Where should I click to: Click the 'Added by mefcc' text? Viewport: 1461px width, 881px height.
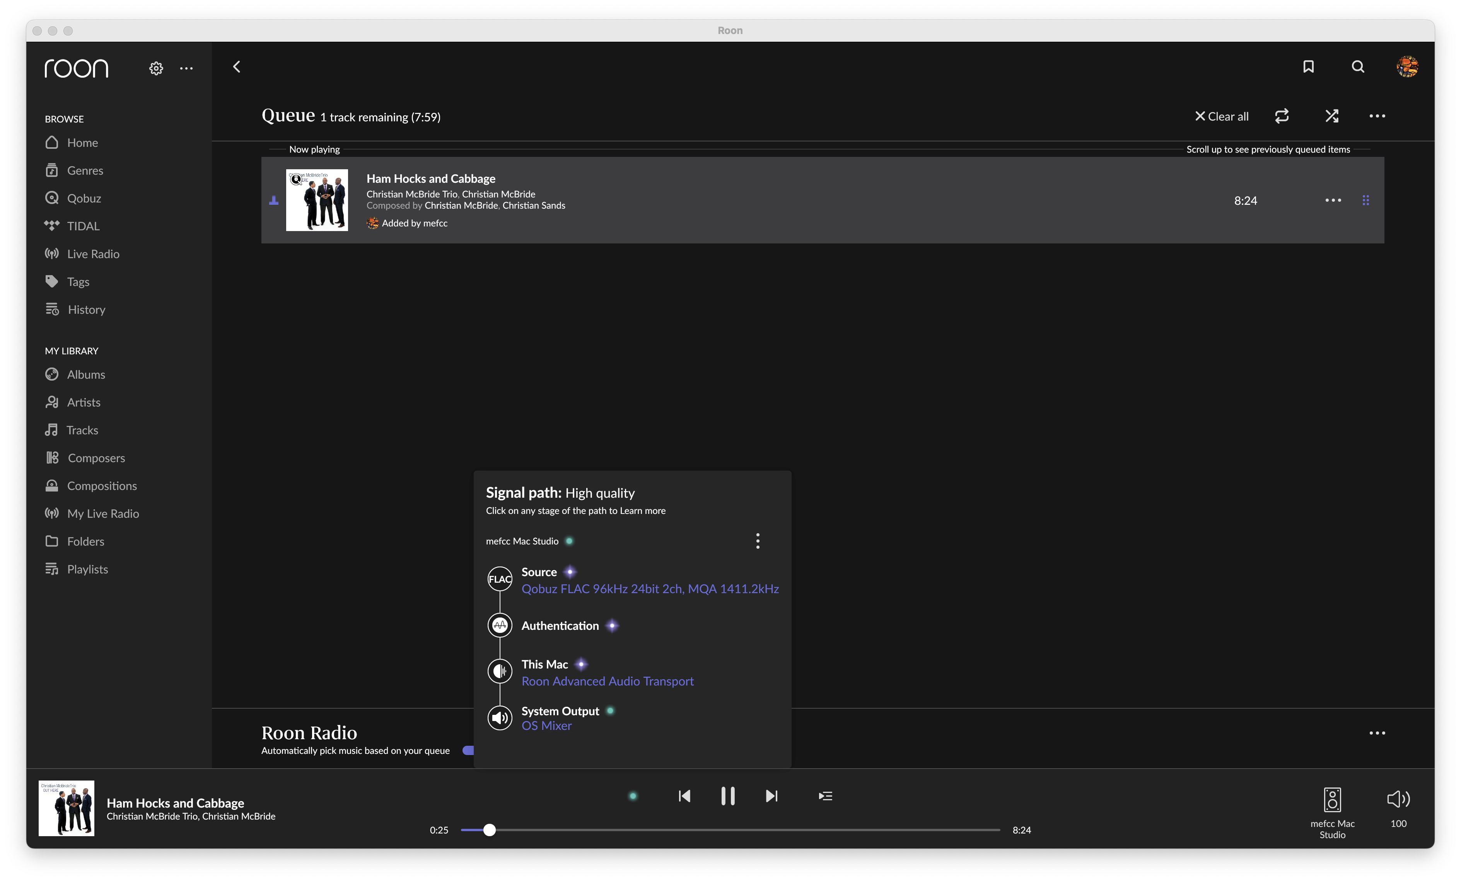coord(415,223)
